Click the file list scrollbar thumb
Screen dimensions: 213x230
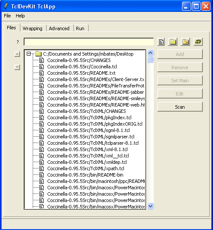pyautogui.click(x=151, y=59)
